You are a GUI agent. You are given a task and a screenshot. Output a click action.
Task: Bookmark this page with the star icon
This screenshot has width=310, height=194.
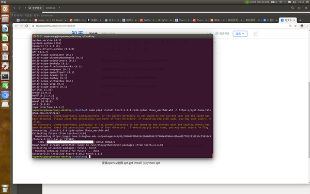pos(296,26)
